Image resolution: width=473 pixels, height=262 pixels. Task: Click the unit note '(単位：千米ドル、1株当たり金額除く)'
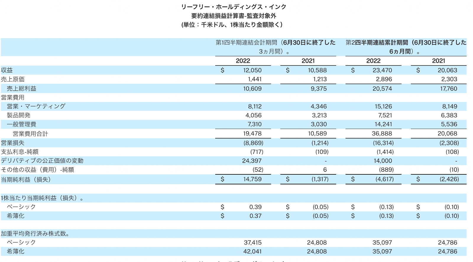[232, 25]
